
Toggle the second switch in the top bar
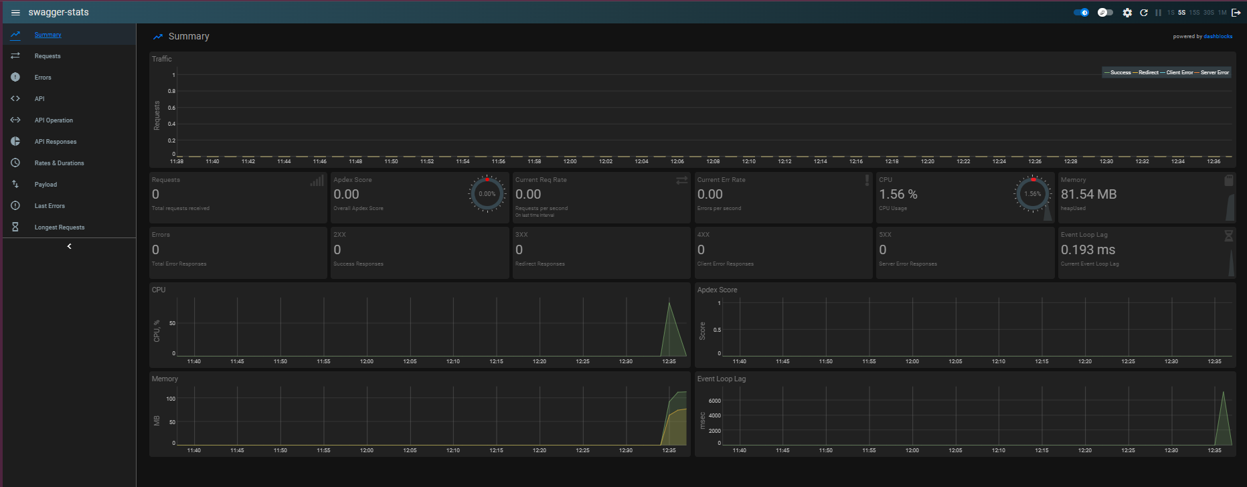[x=1105, y=13]
